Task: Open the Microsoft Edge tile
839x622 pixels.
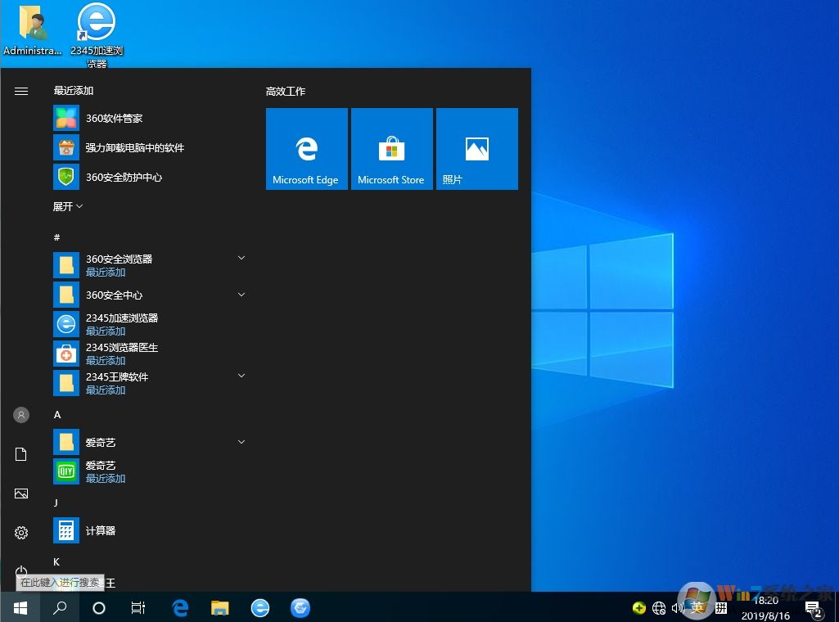Action: coord(306,148)
